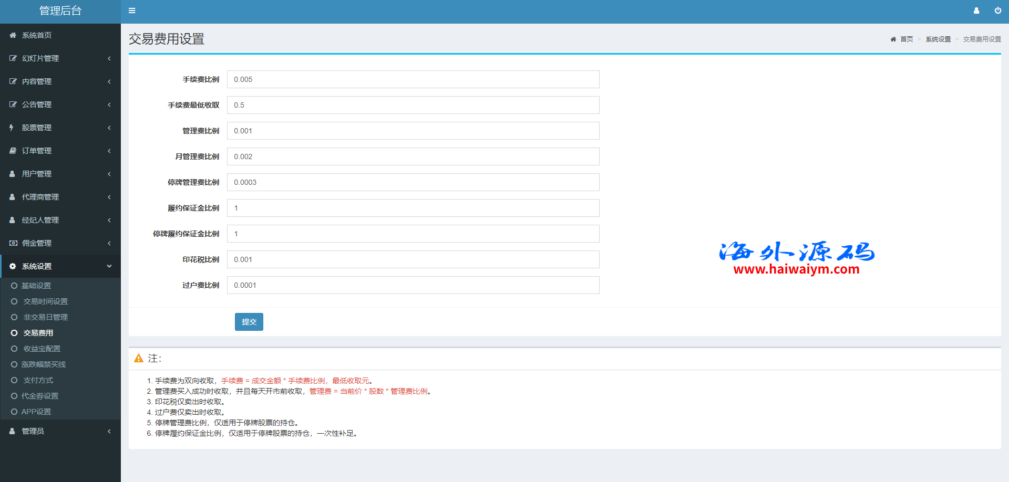Click the user profile icon in header
Image resolution: width=1009 pixels, height=482 pixels.
click(976, 11)
